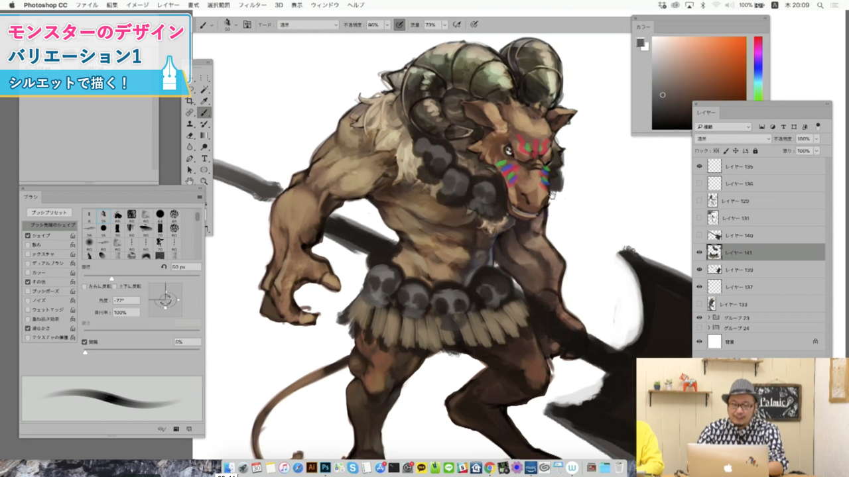Screen dimensions: 849x477
Task: Open the フィルター menu
Action: coord(252,5)
